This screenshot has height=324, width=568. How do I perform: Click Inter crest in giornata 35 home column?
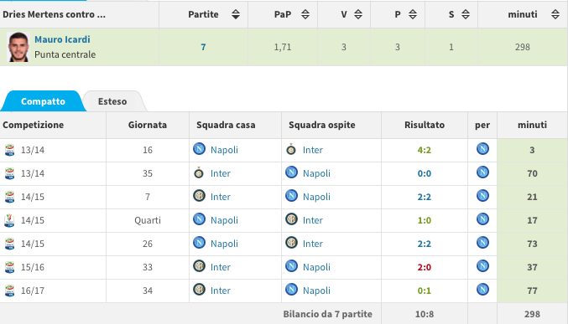click(x=199, y=172)
